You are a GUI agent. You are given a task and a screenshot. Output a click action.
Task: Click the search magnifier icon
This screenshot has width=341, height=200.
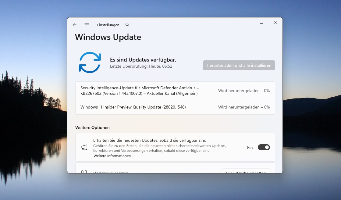[x=127, y=25]
